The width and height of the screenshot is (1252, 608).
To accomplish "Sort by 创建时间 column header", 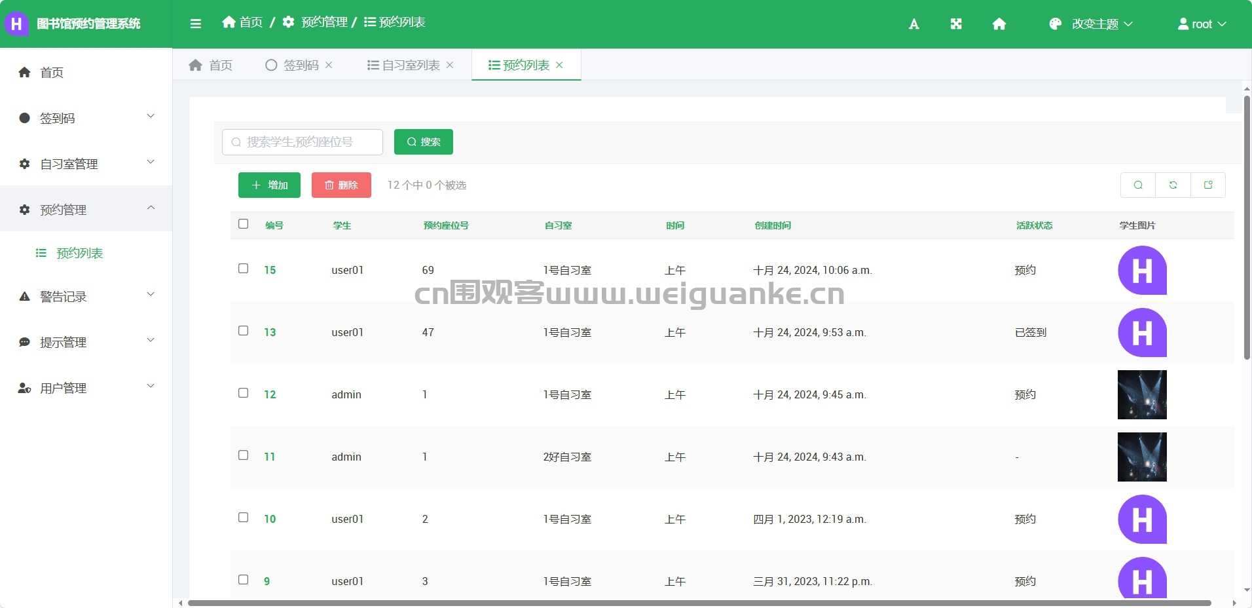I will tap(773, 225).
